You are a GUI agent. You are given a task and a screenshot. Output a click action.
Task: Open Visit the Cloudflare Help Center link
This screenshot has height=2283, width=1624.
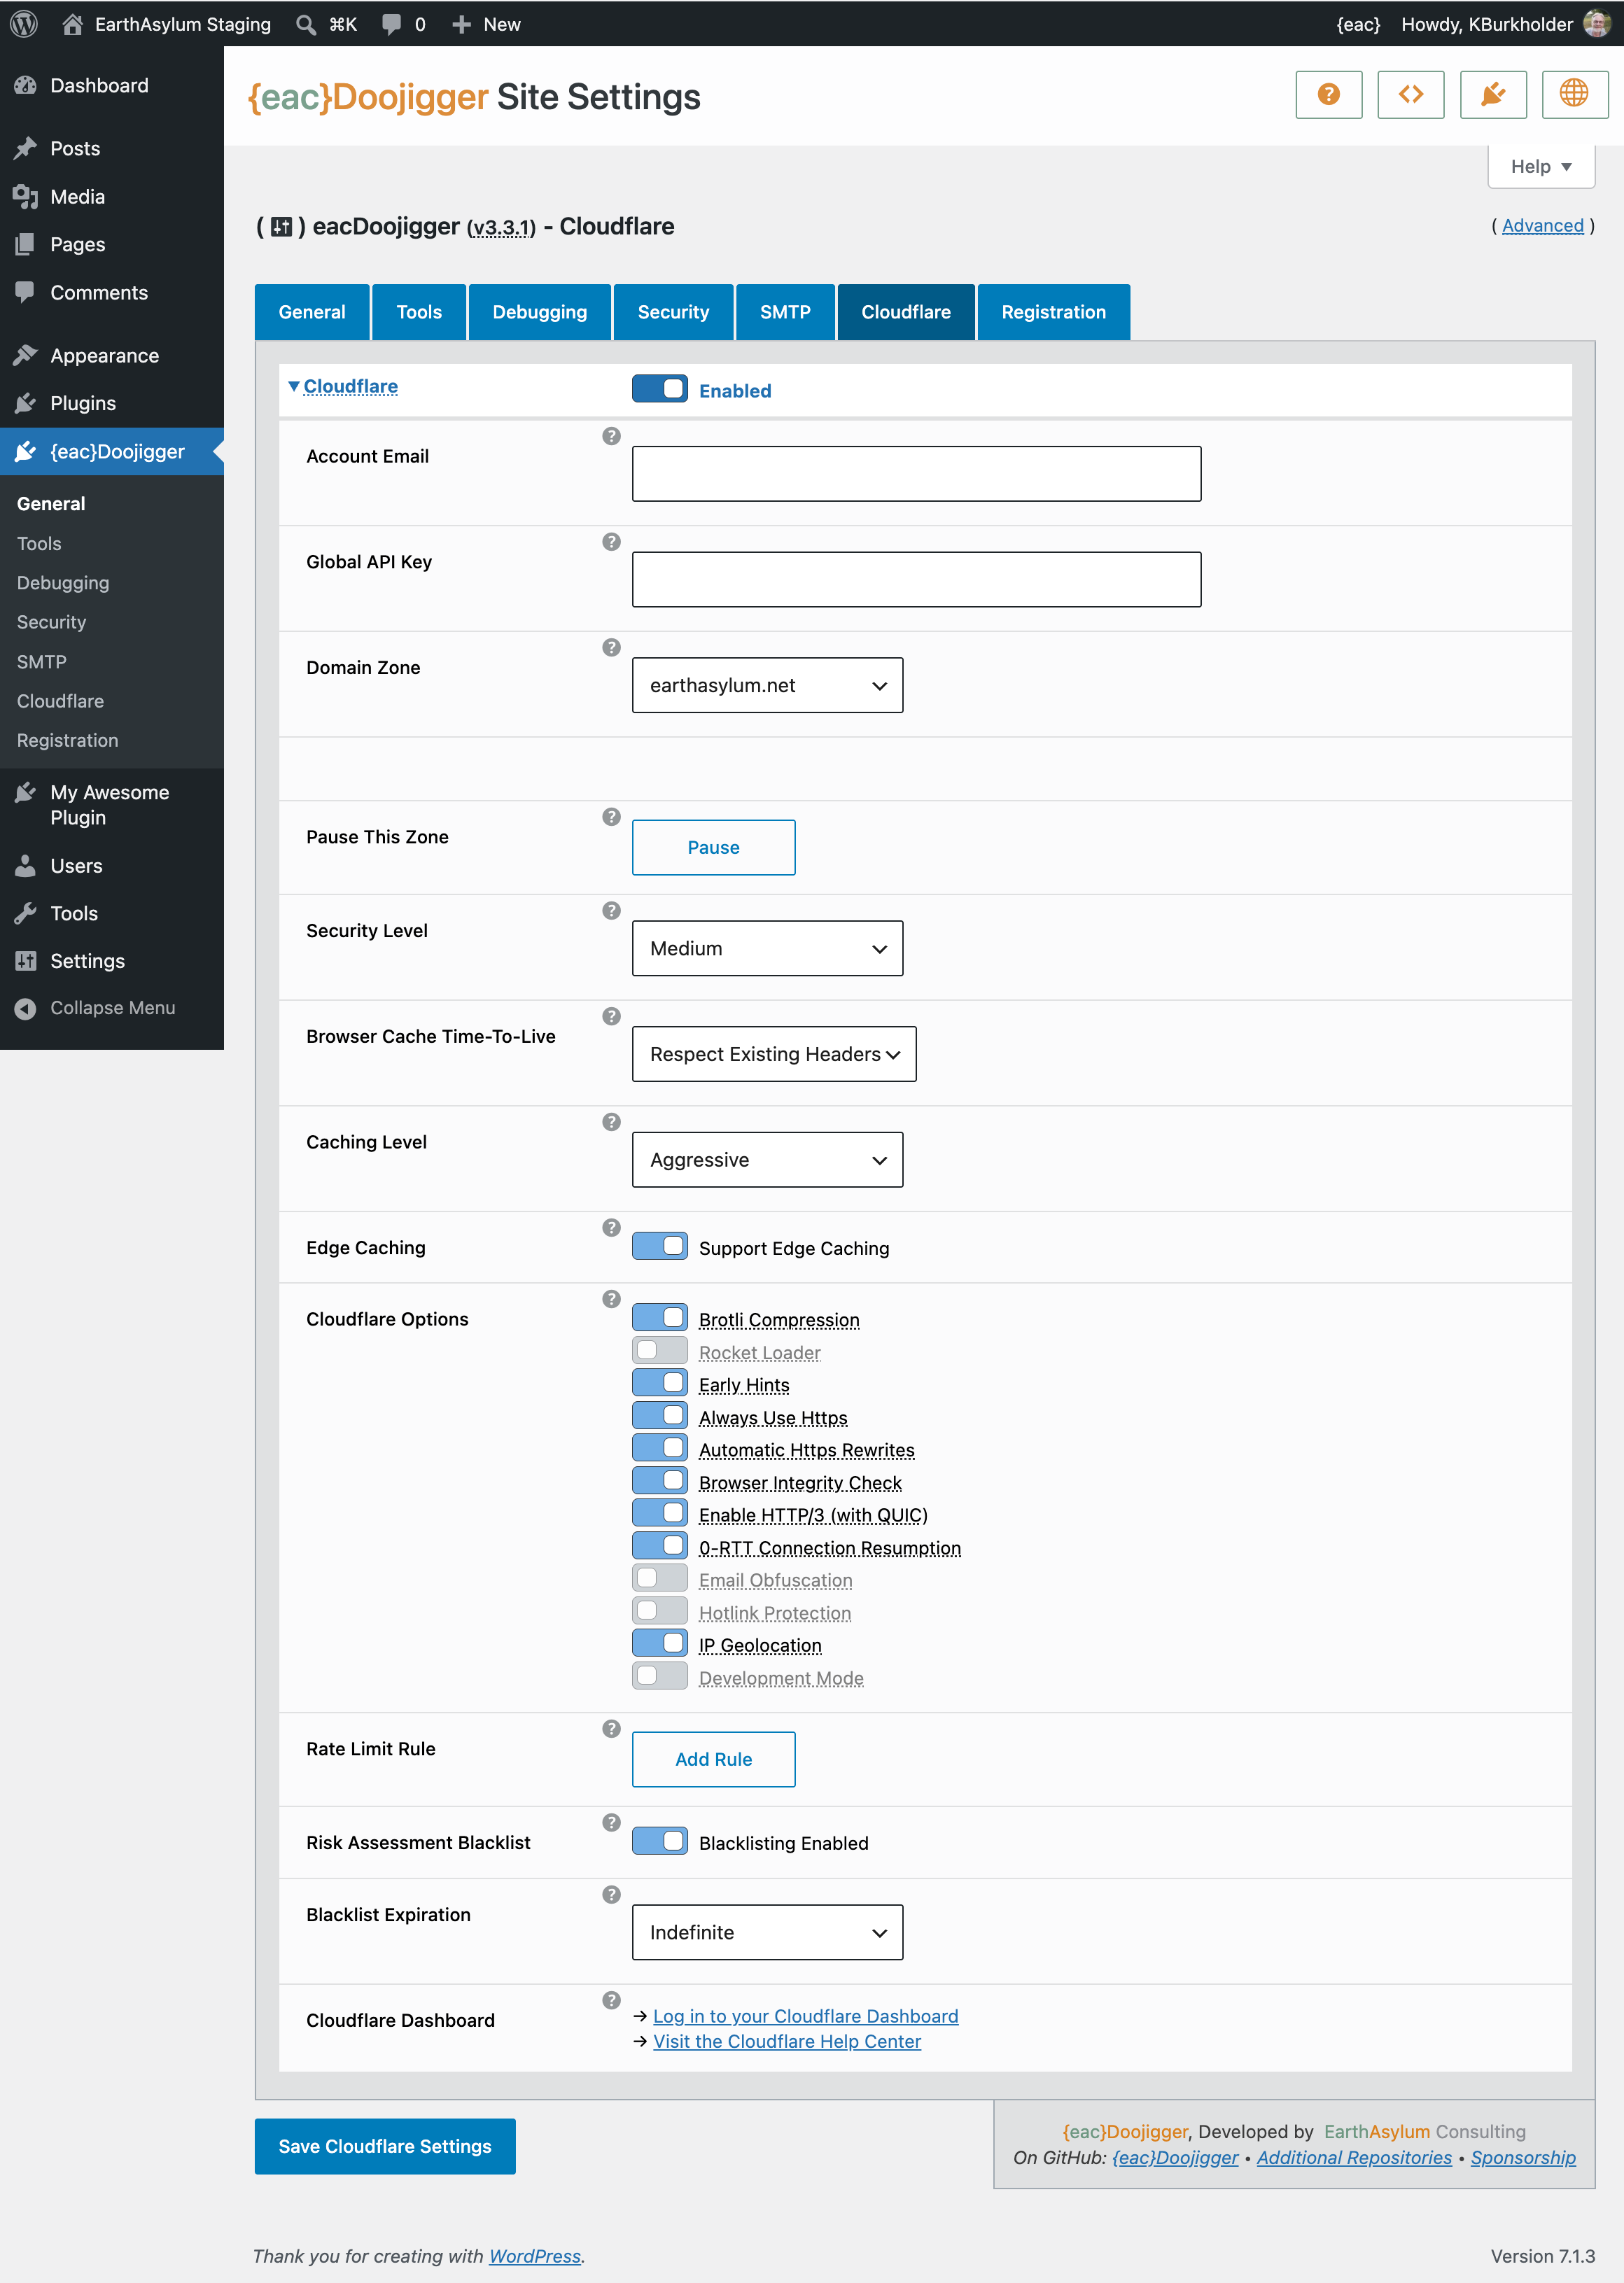tap(787, 2042)
